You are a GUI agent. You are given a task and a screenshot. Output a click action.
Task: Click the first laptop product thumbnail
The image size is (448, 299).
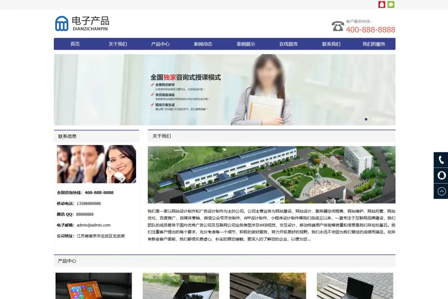point(93,286)
